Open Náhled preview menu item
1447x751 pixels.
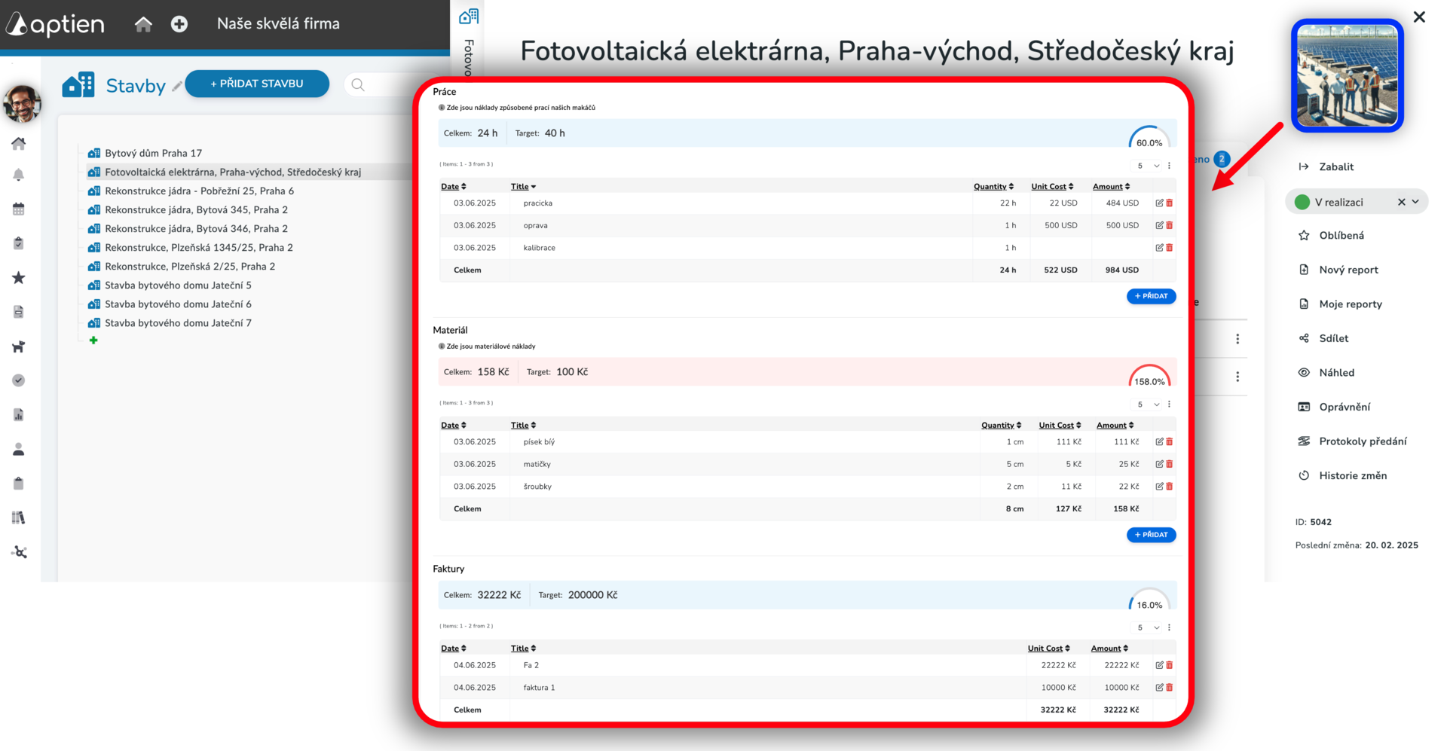pos(1326,373)
